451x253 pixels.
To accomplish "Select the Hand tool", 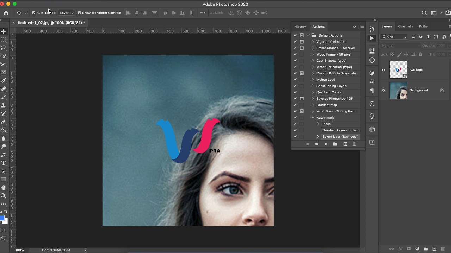I will pos(4,188).
